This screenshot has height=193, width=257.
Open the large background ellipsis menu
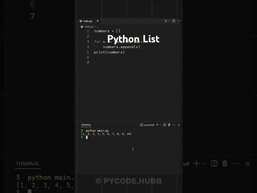[x=236, y=164]
